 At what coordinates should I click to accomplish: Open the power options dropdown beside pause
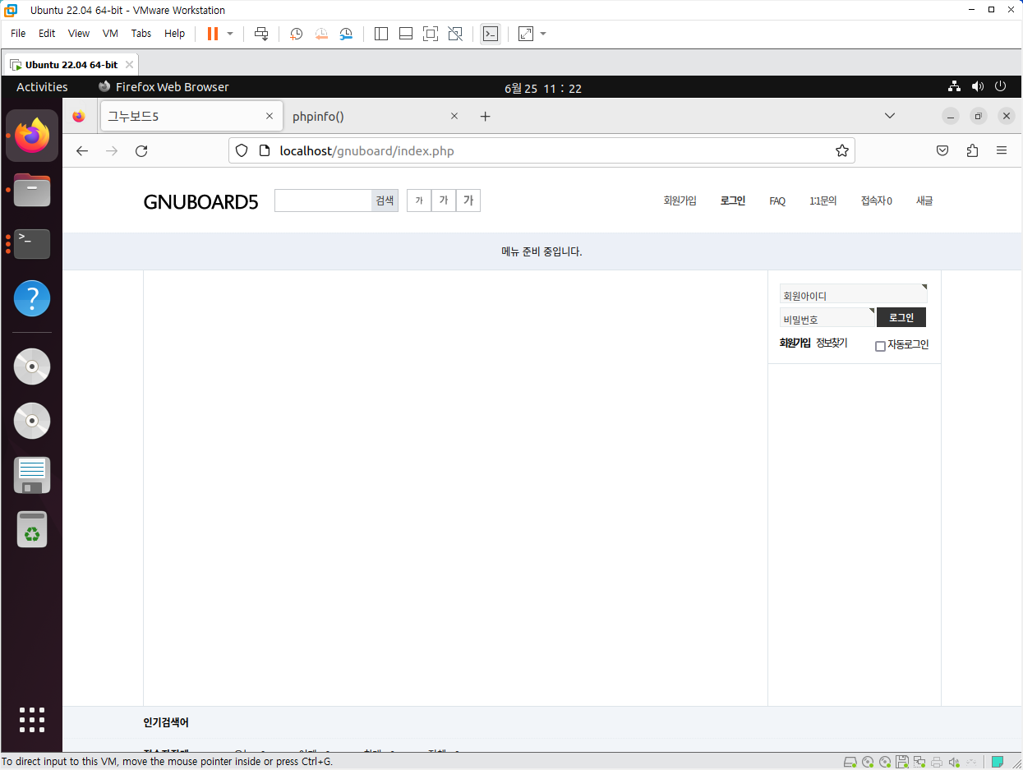click(230, 34)
